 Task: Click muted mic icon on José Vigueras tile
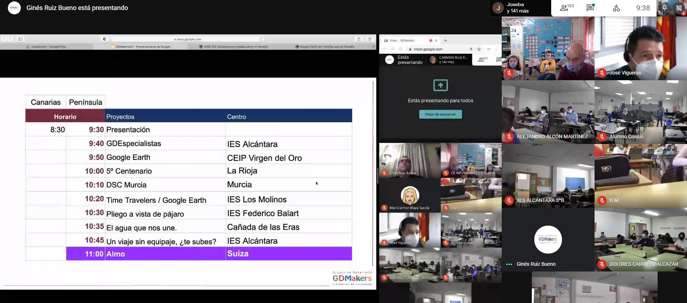(x=602, y=73)
